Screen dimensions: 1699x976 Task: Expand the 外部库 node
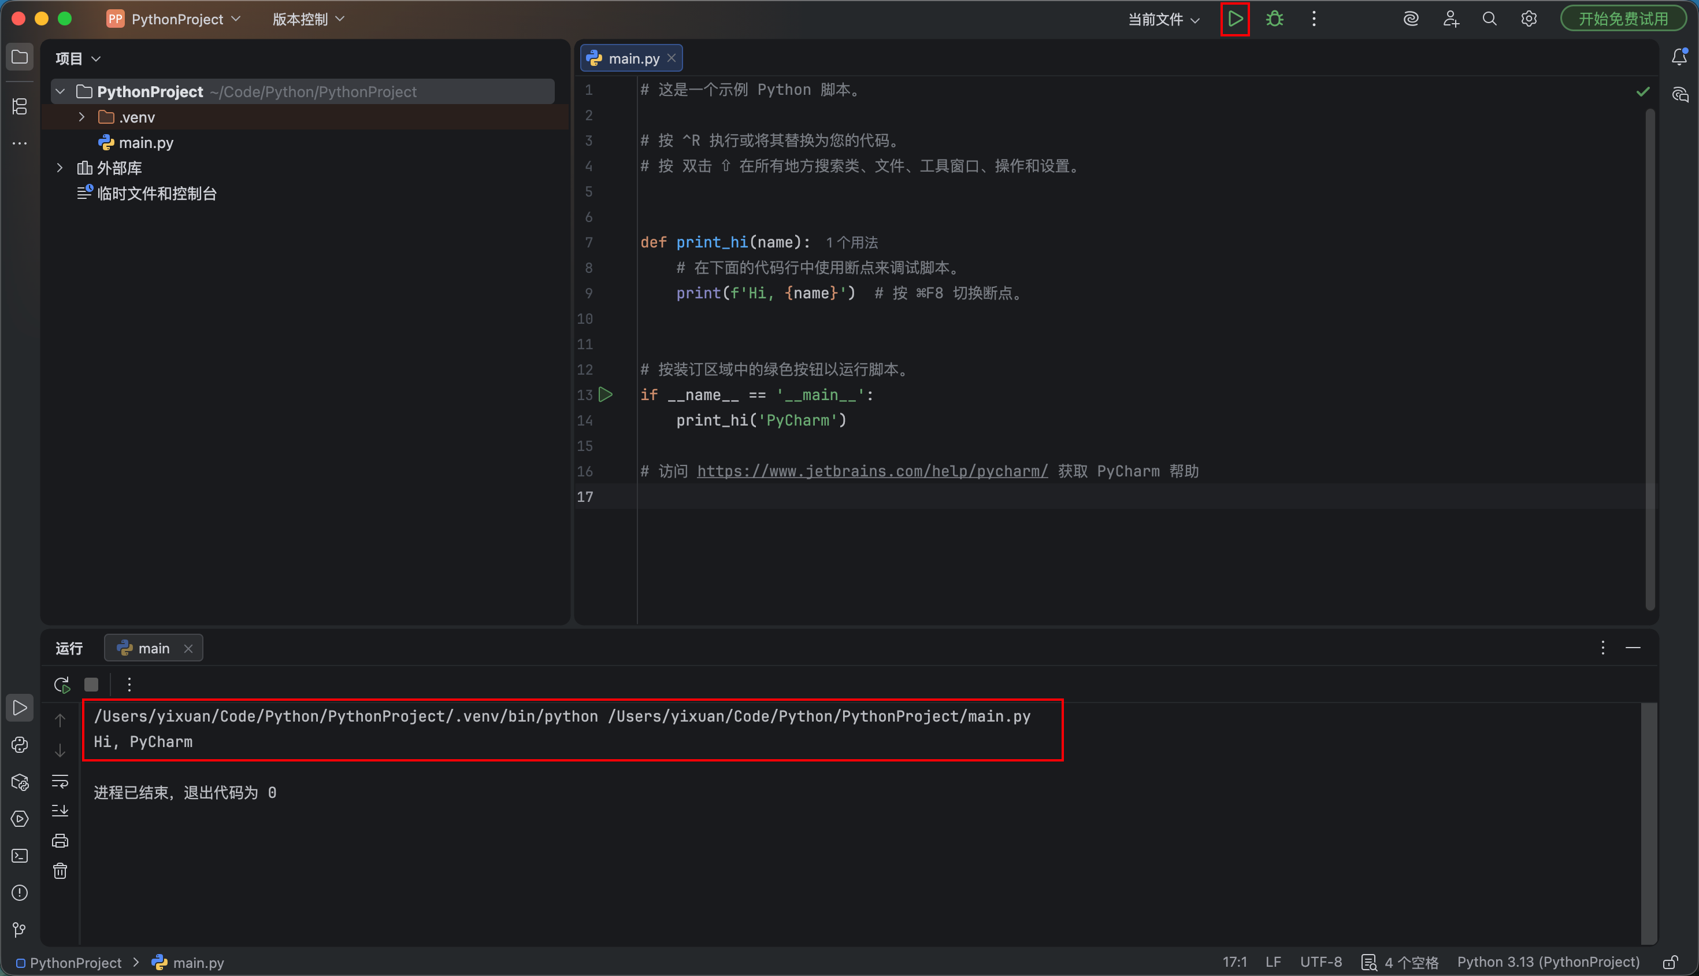pyautogui.click(x=60, y=168)
